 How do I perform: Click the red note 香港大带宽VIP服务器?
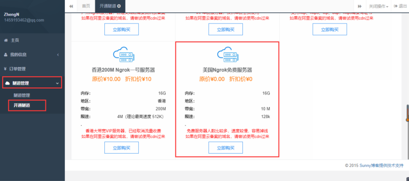(123, 131)
